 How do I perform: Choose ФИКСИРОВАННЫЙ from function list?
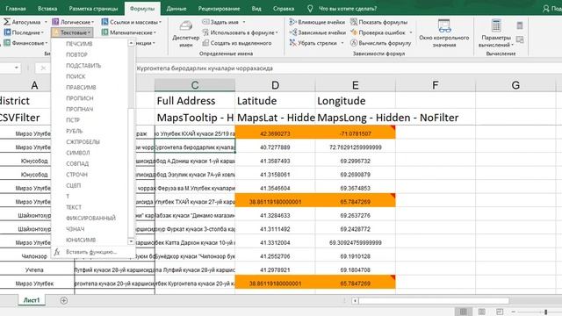pos(90,218)
